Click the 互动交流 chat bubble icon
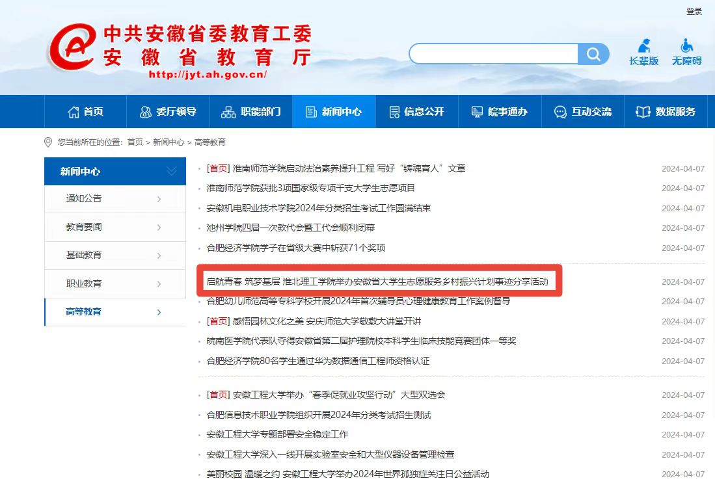The image size is (715, 485). tap(560, 112)
